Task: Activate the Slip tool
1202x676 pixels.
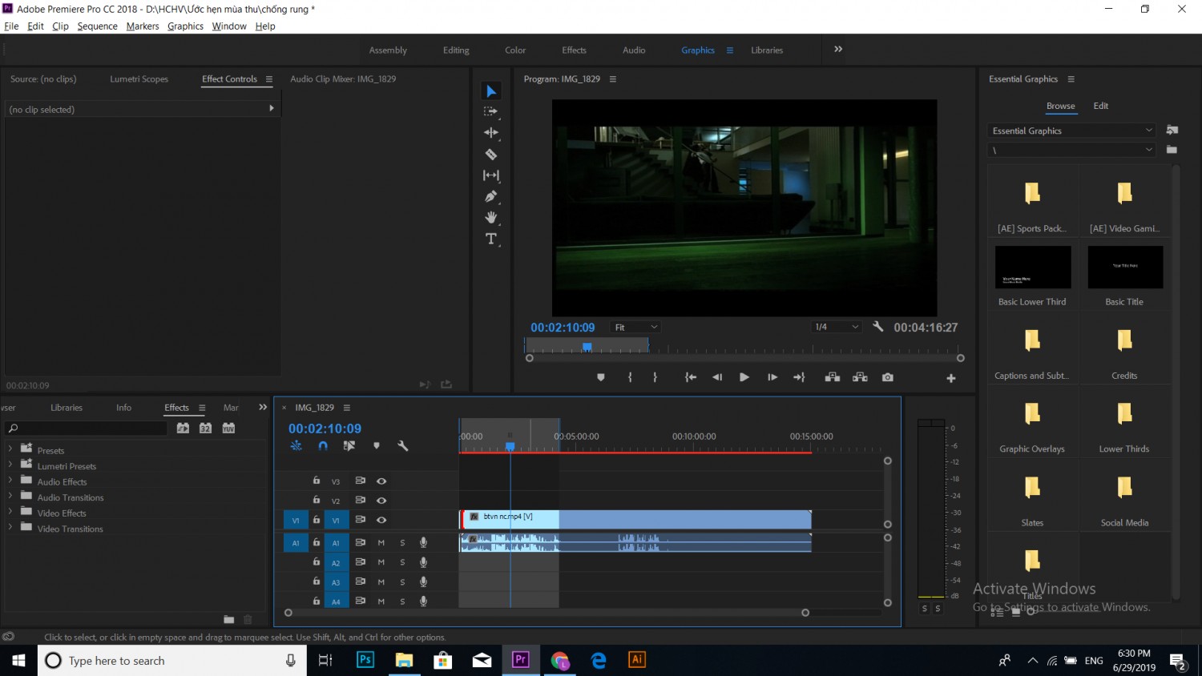Action: click(x=491, y=175)
